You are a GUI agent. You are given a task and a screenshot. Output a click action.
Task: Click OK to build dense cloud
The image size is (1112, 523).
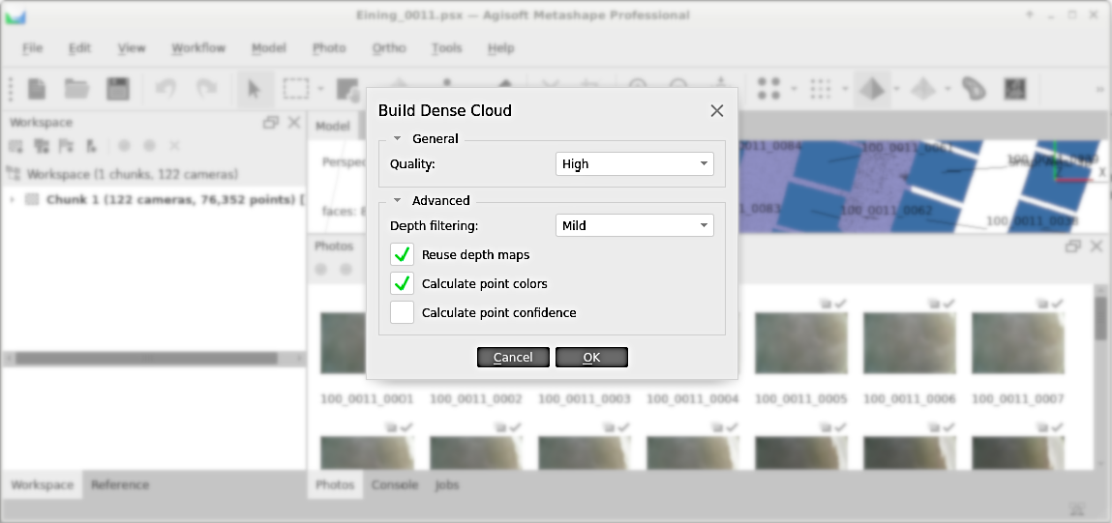click(x=591, y=357)
